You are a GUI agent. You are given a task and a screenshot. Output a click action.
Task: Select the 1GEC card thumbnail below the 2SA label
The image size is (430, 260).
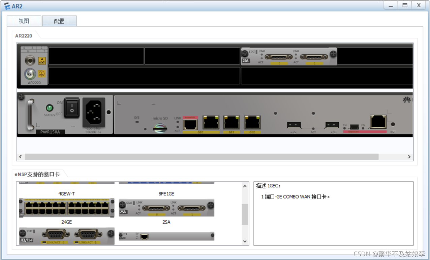[166, 236]
